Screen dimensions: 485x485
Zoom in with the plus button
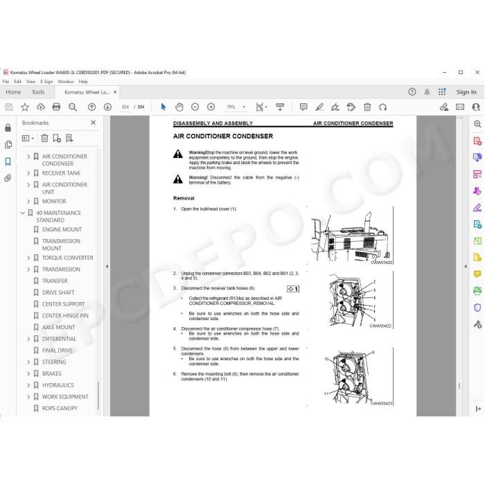pos(211,107)
